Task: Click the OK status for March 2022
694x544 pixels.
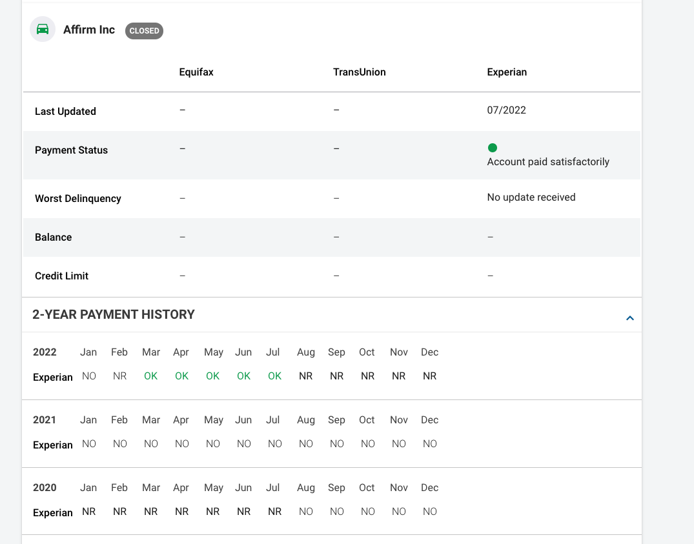Action: tap(150, 376)
